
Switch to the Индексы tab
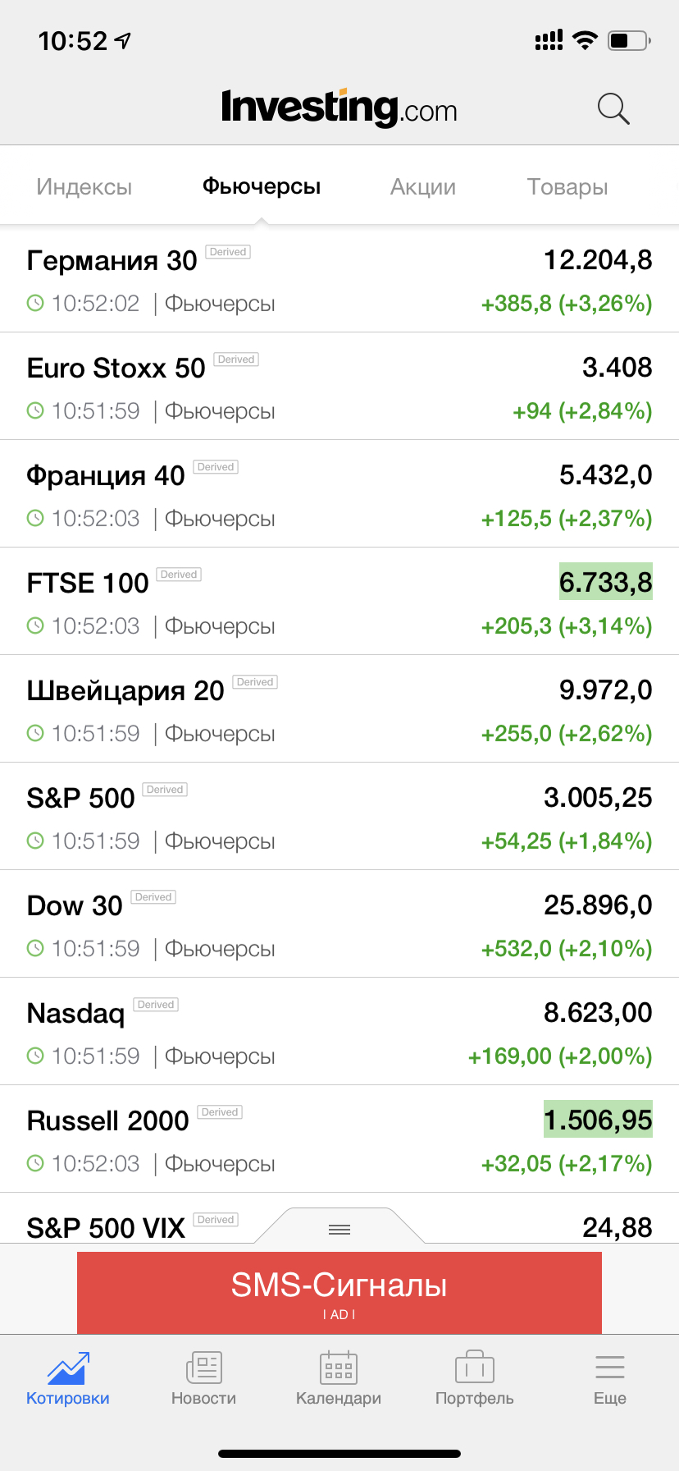(x=84, y=187)
